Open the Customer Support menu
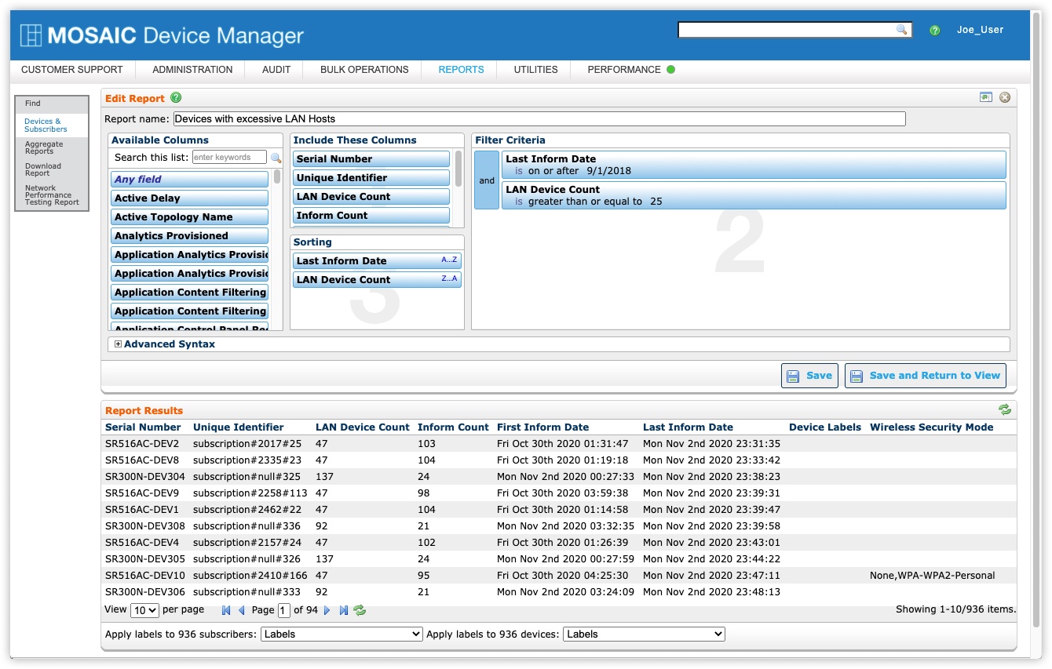Screen dimensions: 1052x669 (x=72, y=70)
